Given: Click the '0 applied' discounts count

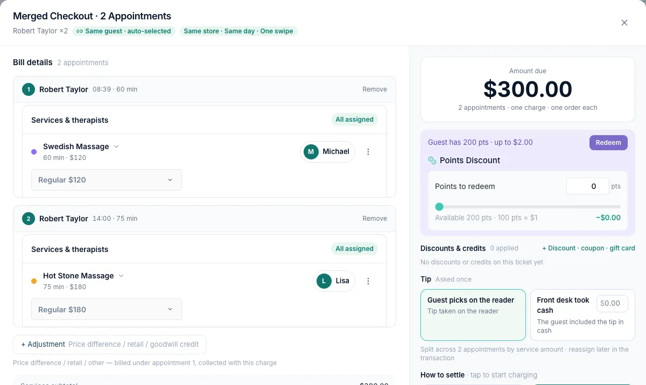Looking at the screenshot, I should (x=504, y=248).
